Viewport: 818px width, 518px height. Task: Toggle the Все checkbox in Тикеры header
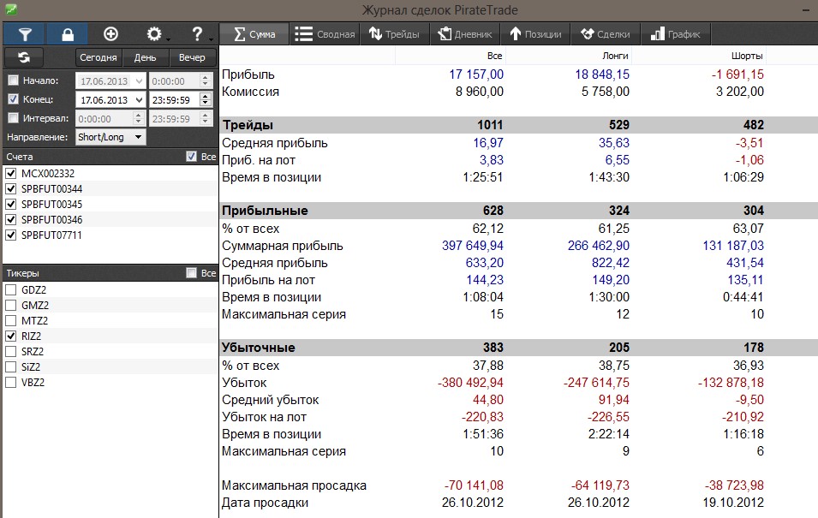(x=192, y=273)
